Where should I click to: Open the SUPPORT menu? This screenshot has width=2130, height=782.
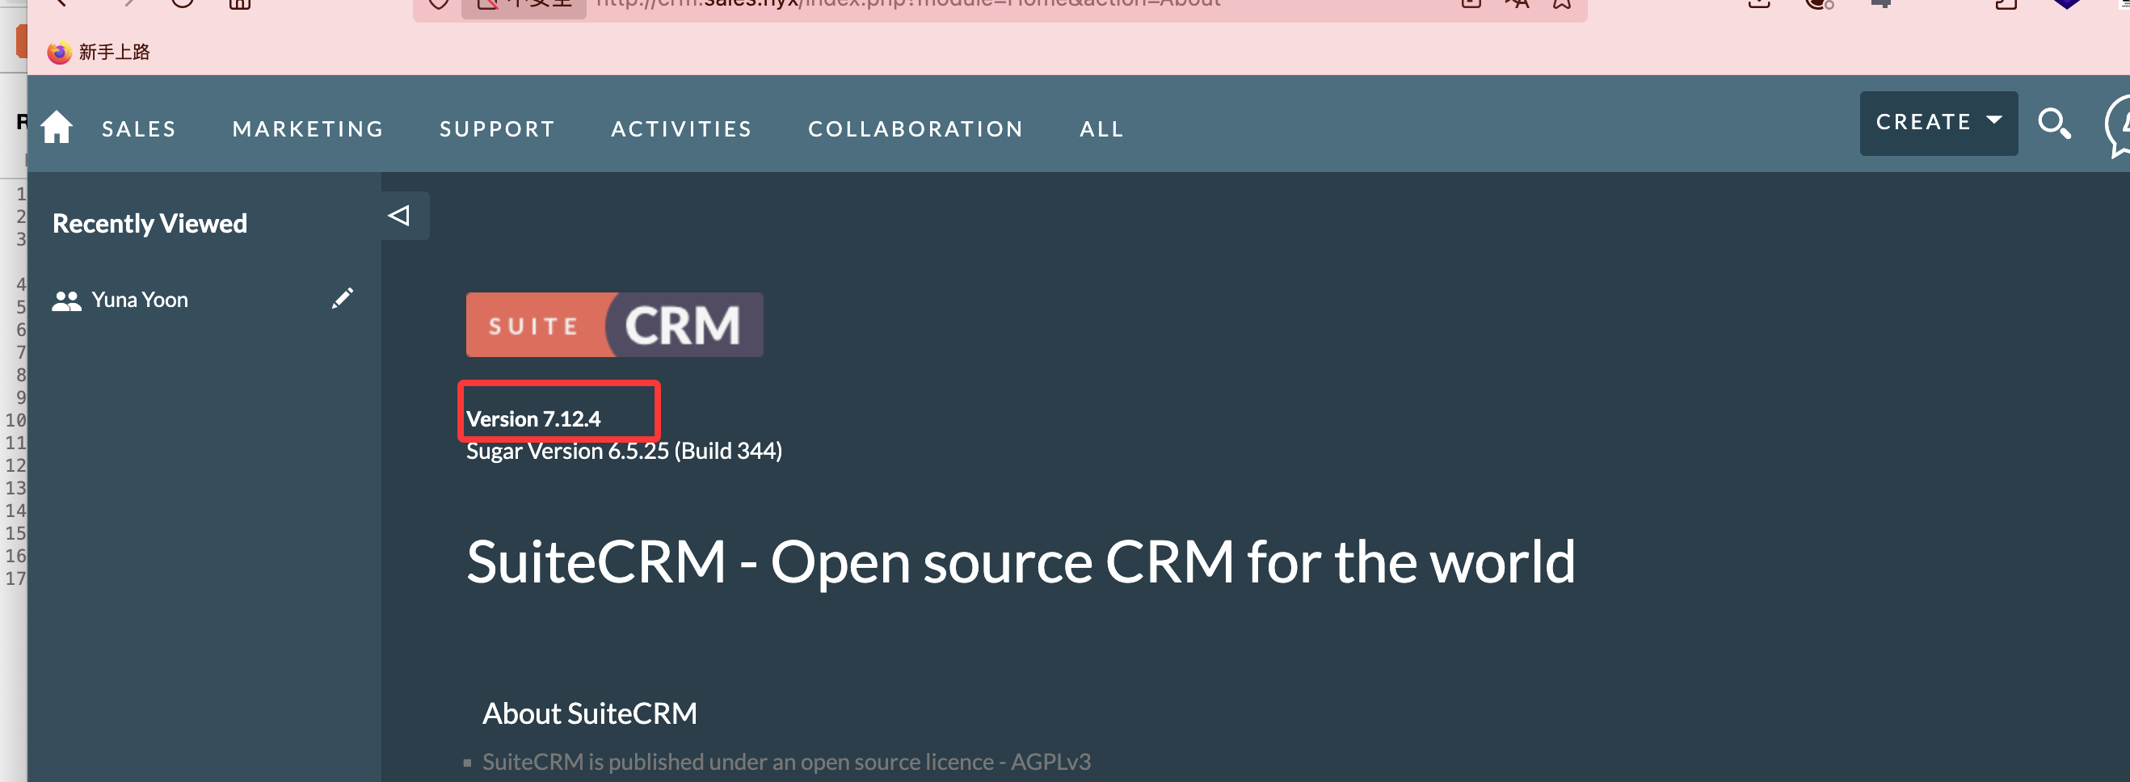pos(497,129)
